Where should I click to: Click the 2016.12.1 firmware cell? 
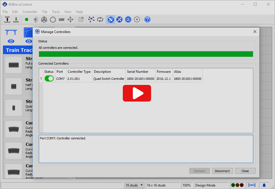(164, 79)
